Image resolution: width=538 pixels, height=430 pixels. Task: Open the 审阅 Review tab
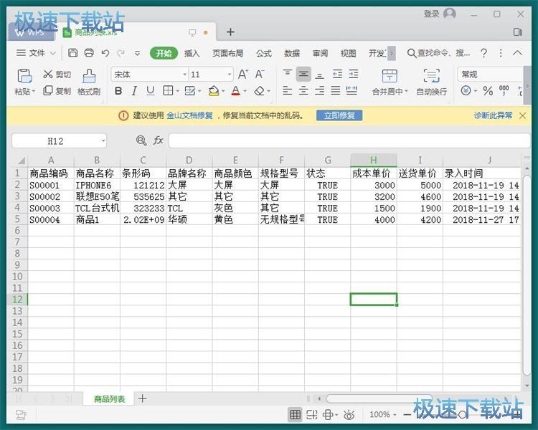pos(320,53)
